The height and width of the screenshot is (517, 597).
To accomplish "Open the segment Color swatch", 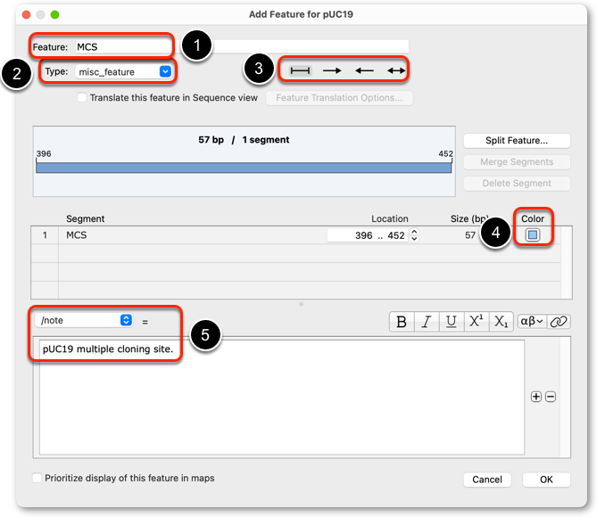I will pos(533,235).
